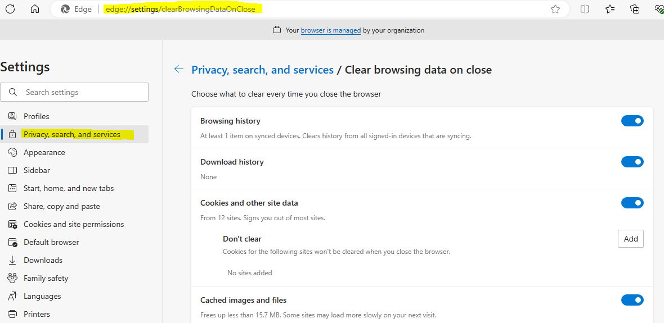This screenshot has width=664, height=323.
Task: Open the 'browser is managed' link
Action: 331,30
